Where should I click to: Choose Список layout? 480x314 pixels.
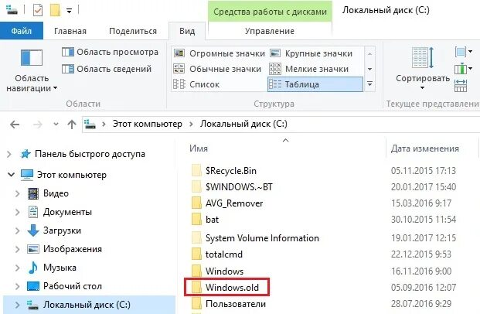pyautogui.click(x=196, y=84)
